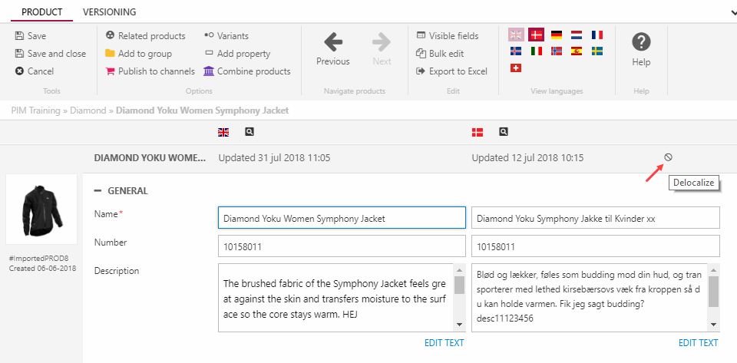The height and width of the screenshot is (363, 737).
Task: Collapse the GENERAL section
Action: pos(97,191)
